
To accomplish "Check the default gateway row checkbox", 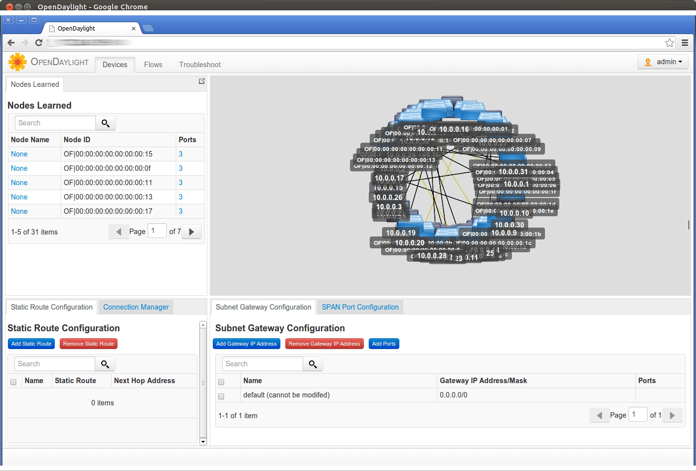I will click(x=221, y=396).
